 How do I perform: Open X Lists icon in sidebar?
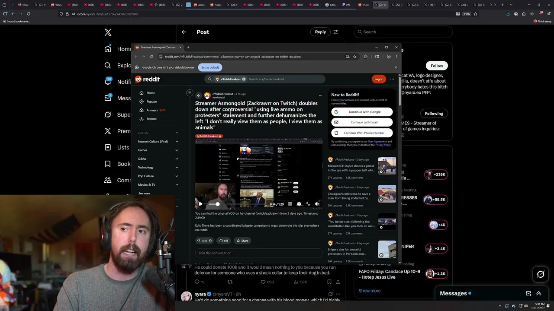[x=108, y=147]
